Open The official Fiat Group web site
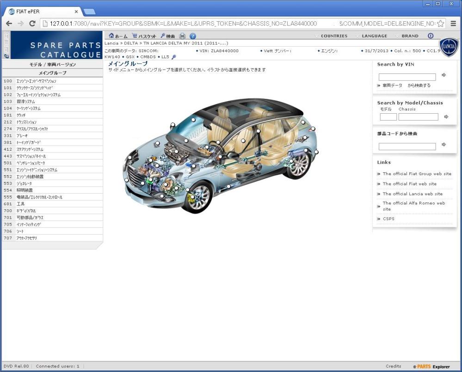Image resolution: width=462 pixels, height=372 pixels. point(417,174)
